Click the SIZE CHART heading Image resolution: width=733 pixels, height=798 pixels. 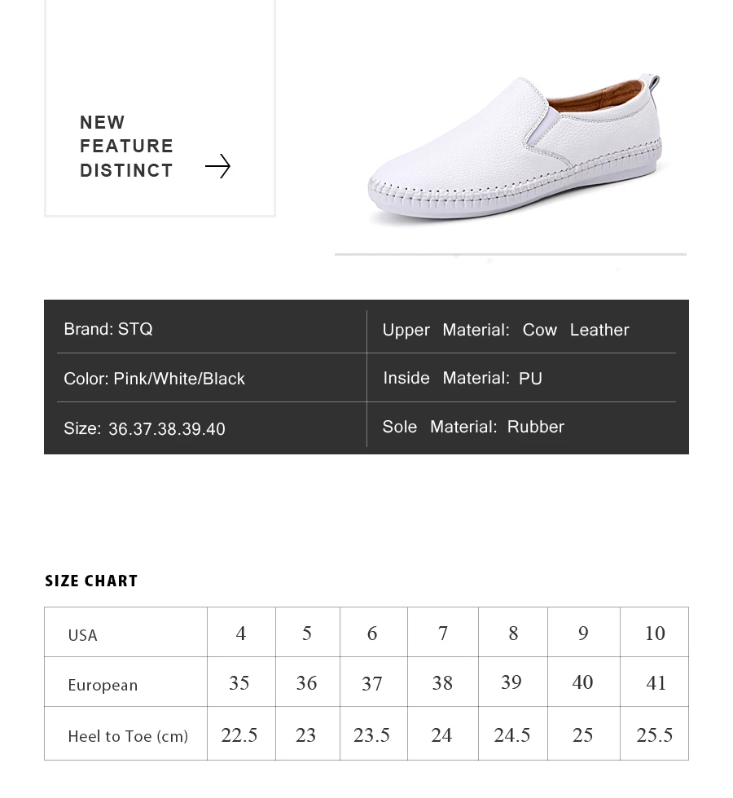[91, 581]
